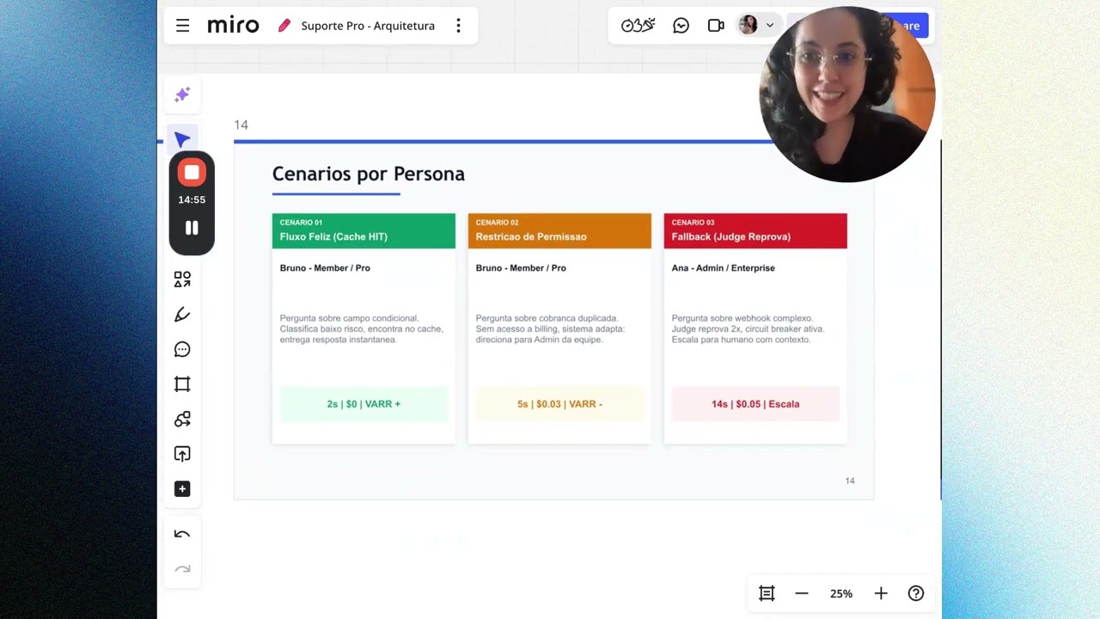Click the Share button

pyautogui.click(x=910, y=26)
